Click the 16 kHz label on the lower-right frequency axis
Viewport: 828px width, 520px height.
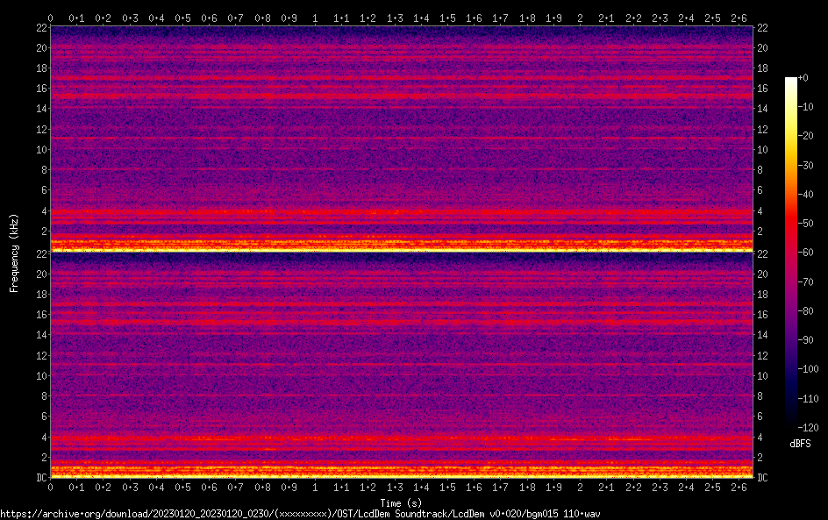763,315
